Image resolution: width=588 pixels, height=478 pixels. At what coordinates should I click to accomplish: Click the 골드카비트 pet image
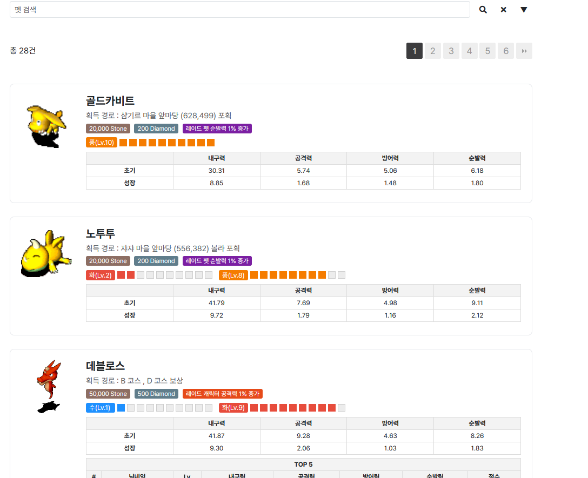point(45,126)
